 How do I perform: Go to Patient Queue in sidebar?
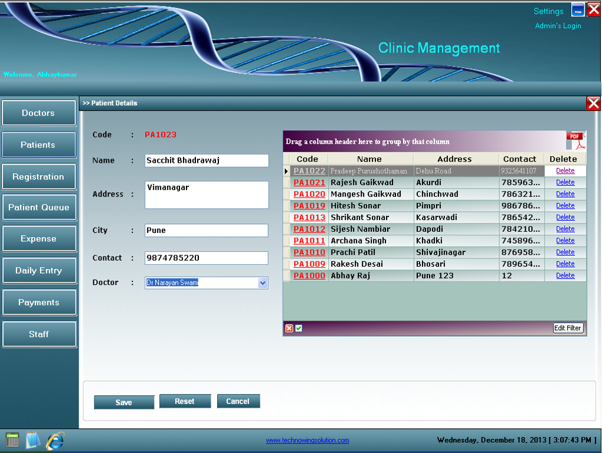[x=38, y=208]
